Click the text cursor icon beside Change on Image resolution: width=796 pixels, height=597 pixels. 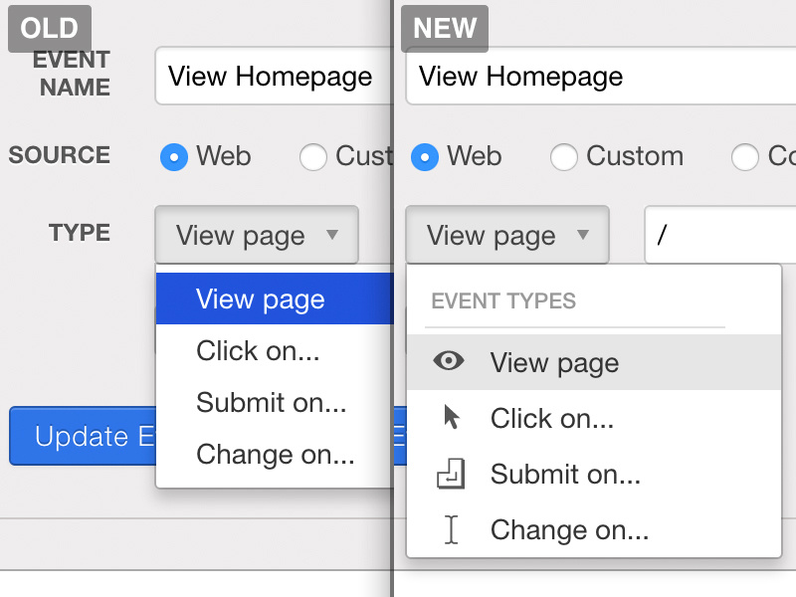pyautogui.click(x=451, y=529)
